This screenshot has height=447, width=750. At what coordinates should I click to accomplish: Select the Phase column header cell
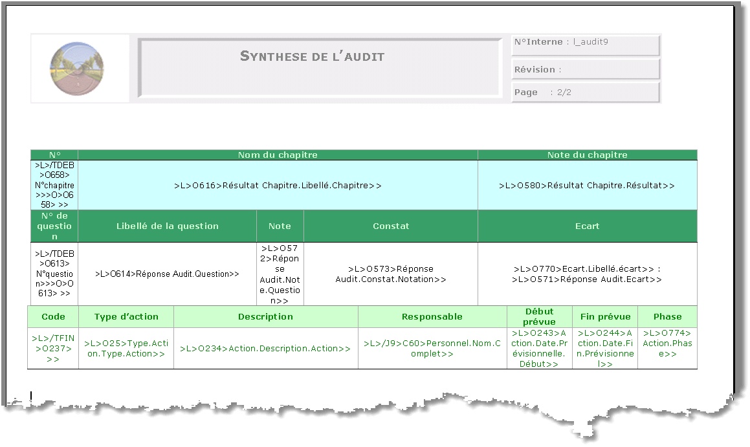[667, 317]
